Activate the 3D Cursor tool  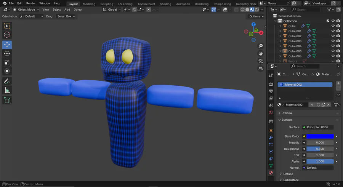click(x=7, y=35)
